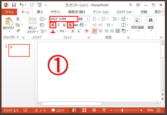
Task: Open the Quick Access Toolbar customize arrow
Action: coord(46,5)
